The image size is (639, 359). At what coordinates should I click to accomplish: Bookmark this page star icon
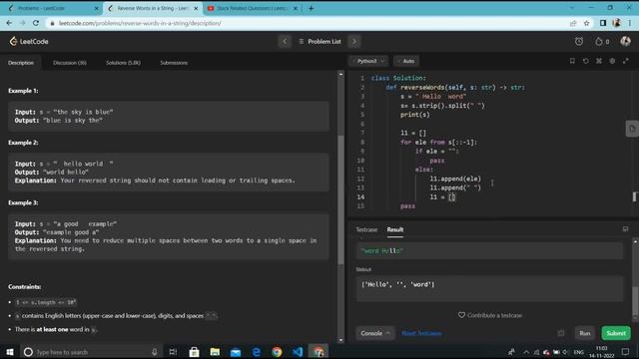[586, 23]
